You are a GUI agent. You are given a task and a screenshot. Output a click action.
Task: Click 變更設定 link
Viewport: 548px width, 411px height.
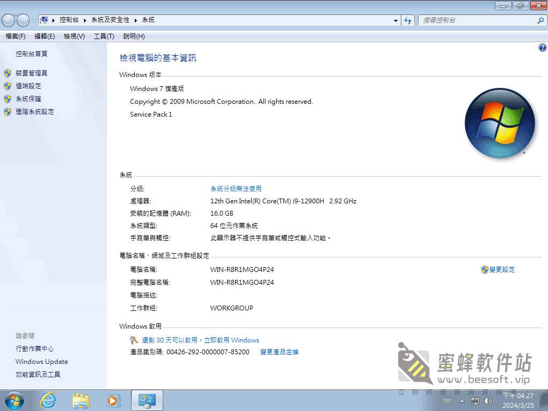click(x=502, y=270)
